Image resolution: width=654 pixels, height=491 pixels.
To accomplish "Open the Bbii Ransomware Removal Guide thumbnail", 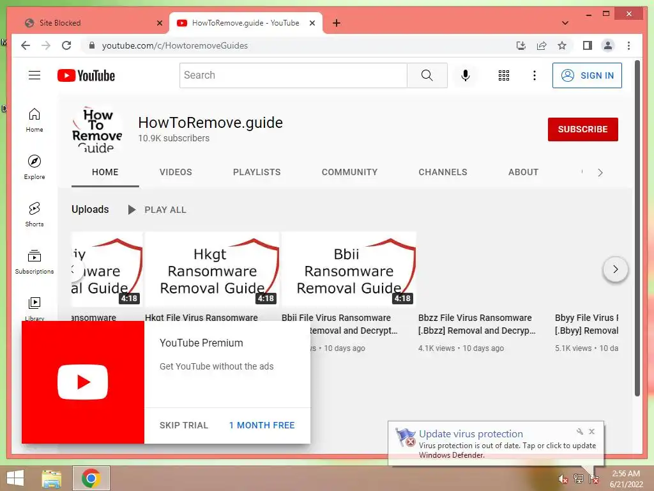I will (349, 269).
